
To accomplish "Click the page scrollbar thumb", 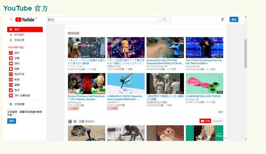I will (245, 53).
